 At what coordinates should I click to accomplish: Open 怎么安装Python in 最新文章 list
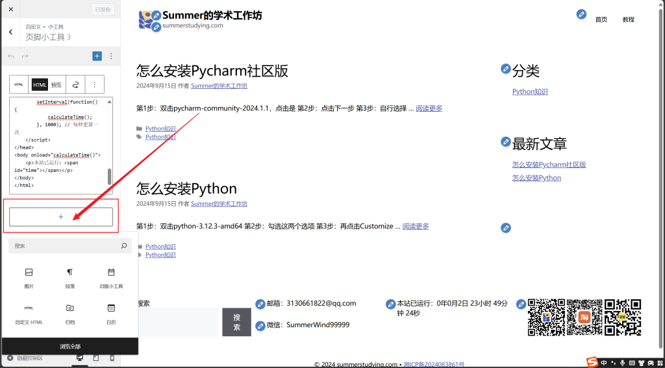[x=536, y=178]
